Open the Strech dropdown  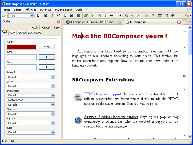31,114
